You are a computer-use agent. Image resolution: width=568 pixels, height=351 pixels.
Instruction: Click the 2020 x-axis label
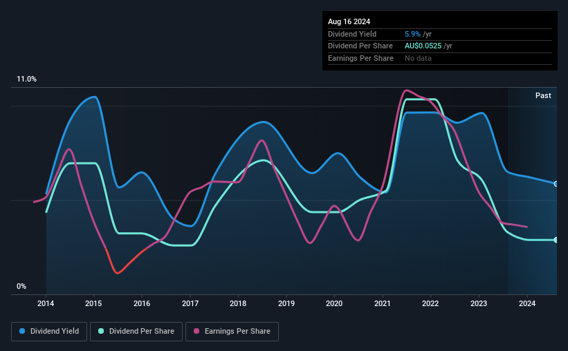click(334, 303)
